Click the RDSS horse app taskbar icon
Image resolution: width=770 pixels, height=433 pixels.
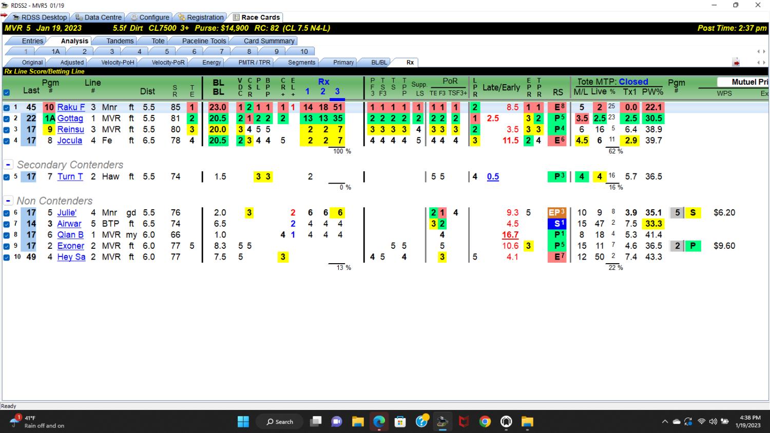[442, 422]
